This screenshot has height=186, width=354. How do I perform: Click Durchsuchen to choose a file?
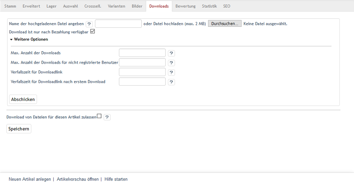(x=225, y=24)
